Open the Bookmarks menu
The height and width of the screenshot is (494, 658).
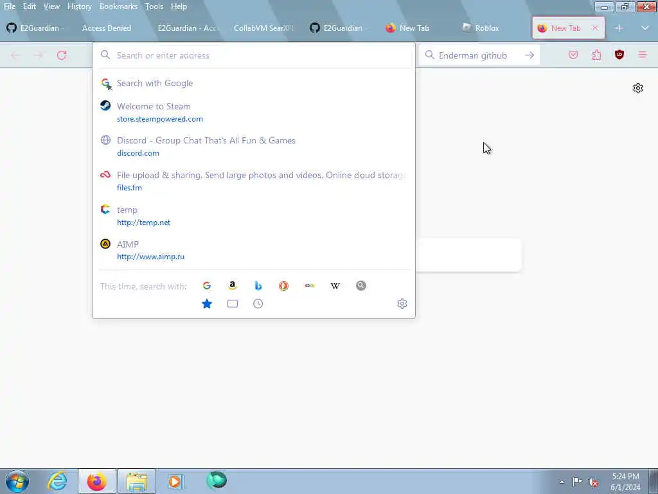[x=118, y=6]
